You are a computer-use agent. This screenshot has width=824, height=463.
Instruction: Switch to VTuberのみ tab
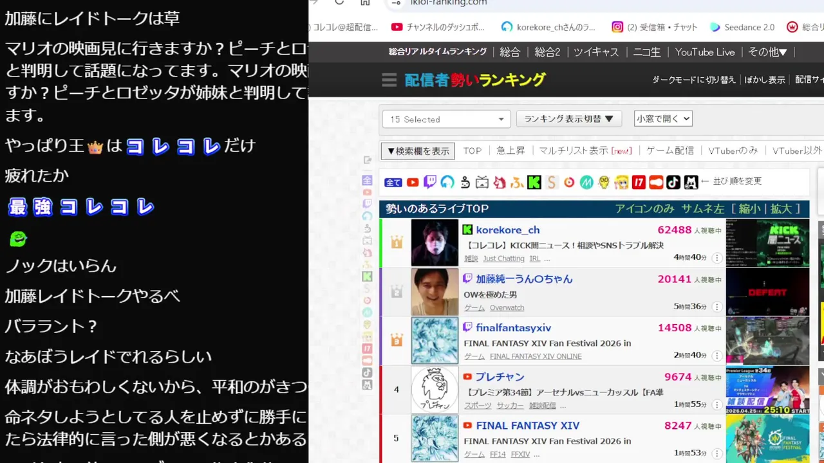click(x=733, y=150)
